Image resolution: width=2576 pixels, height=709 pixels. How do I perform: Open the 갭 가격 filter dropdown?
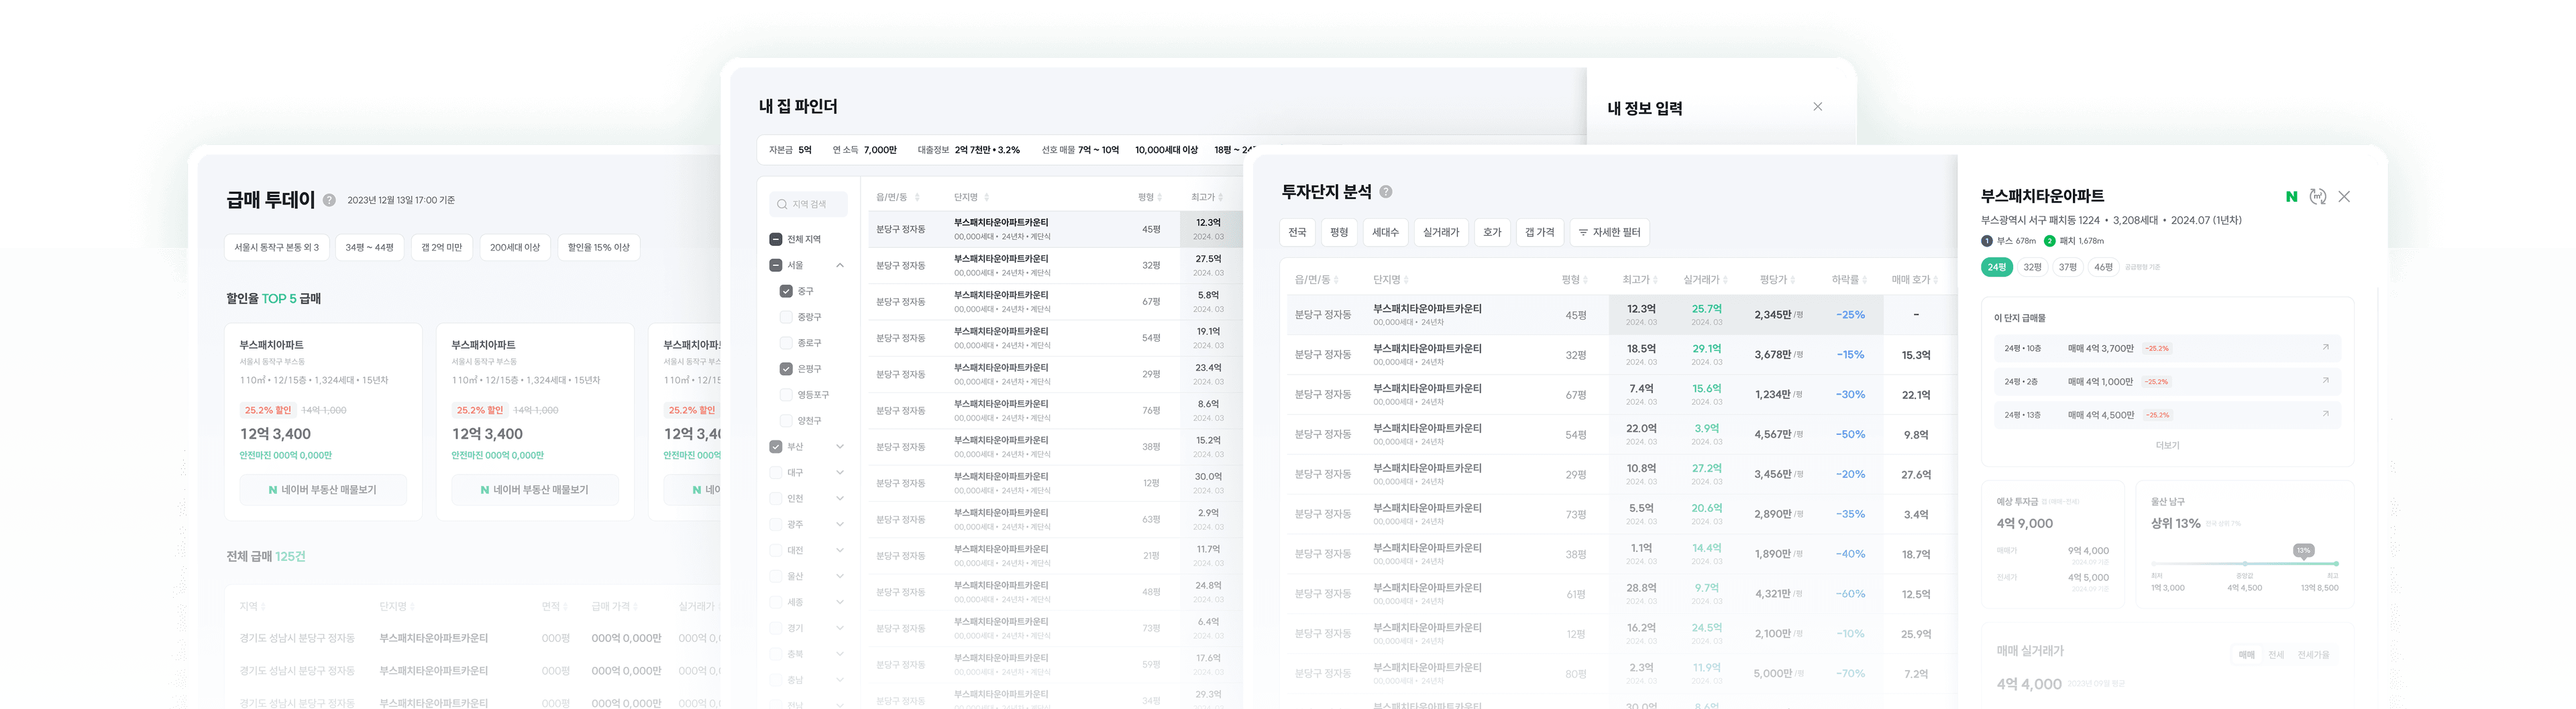(1539, 232)
